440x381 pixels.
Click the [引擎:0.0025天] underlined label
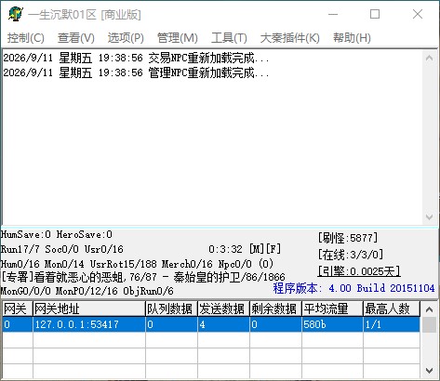pos(359,271)
